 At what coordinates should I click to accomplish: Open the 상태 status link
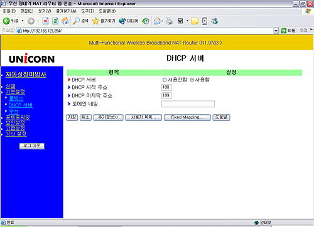11,86
